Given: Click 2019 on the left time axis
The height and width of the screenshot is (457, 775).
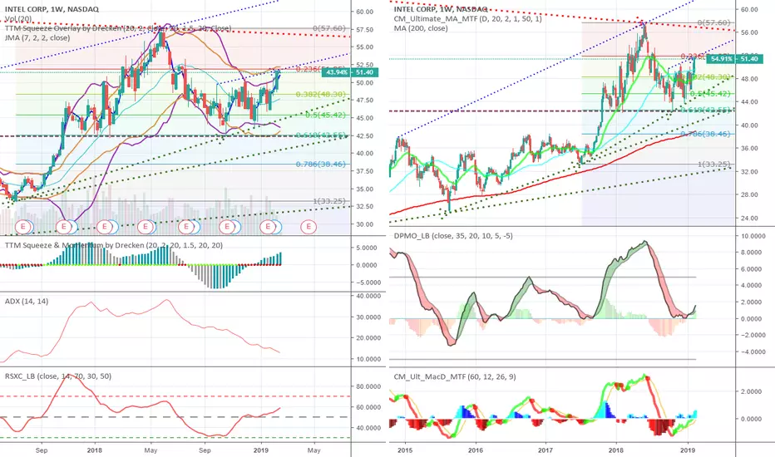Looking at the screenshot, I should click(x=260, y=450).
